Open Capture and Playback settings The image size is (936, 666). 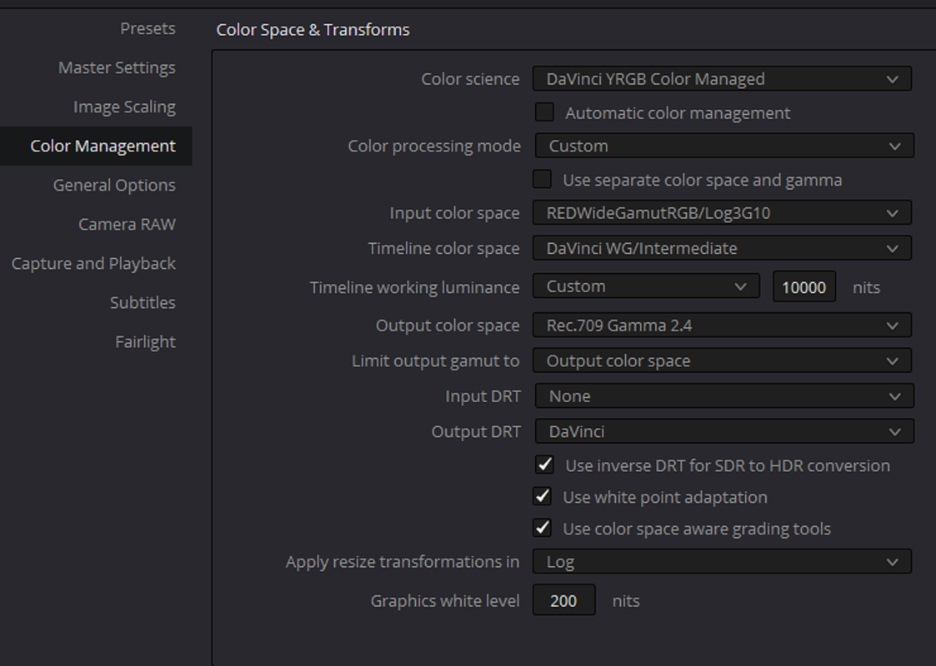(x=93, y=264)
